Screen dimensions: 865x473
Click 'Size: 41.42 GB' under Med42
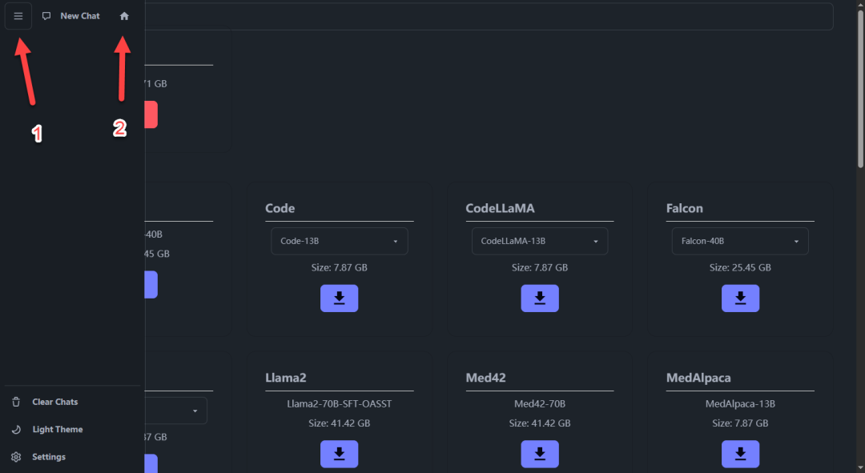540,423
